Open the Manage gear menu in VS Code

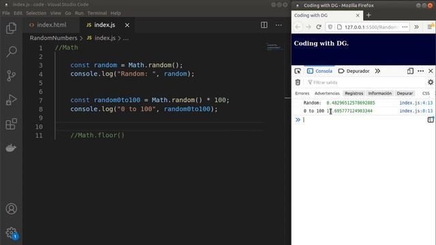tap(12, 233)
